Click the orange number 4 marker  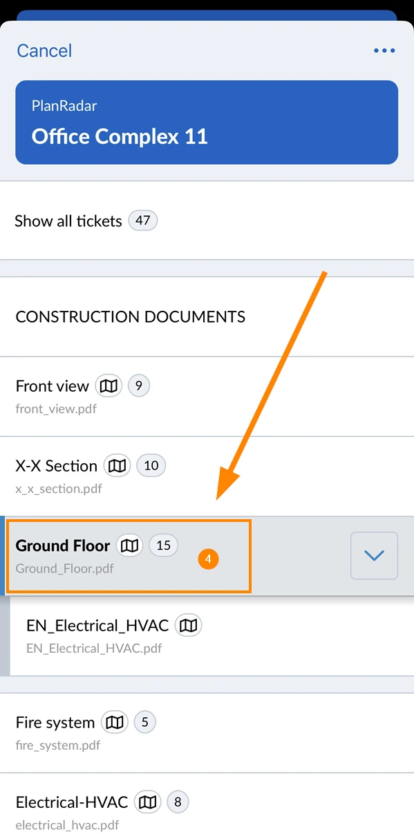tap(207, 559)
